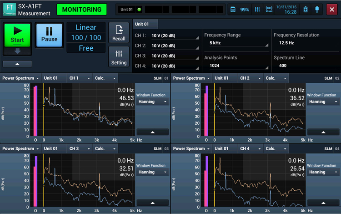This screenshot has width=341, height=214.
Task: Toggle the Linear averaging mode display
Action: [86, 28]
